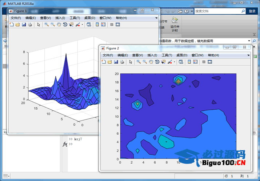260x181 pixels.
Task: Activate Zoom In tool in Figure 2
Action: click(139, 62)
